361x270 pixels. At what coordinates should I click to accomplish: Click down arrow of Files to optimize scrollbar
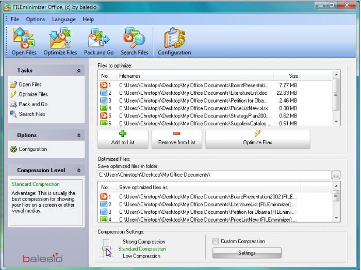point(336,122)
